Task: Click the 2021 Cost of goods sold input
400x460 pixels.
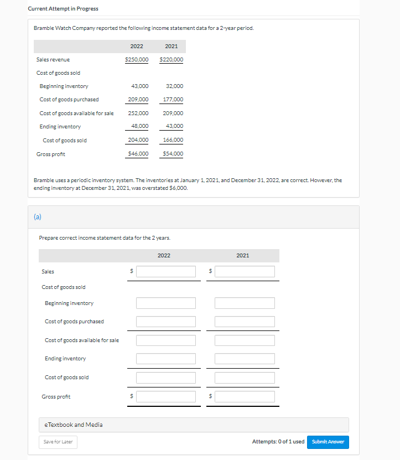Action: pyautogui.click(x=245, y=378)
